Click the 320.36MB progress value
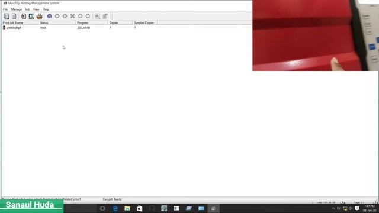This screenshot has width=379, height=213. point(83,28)
